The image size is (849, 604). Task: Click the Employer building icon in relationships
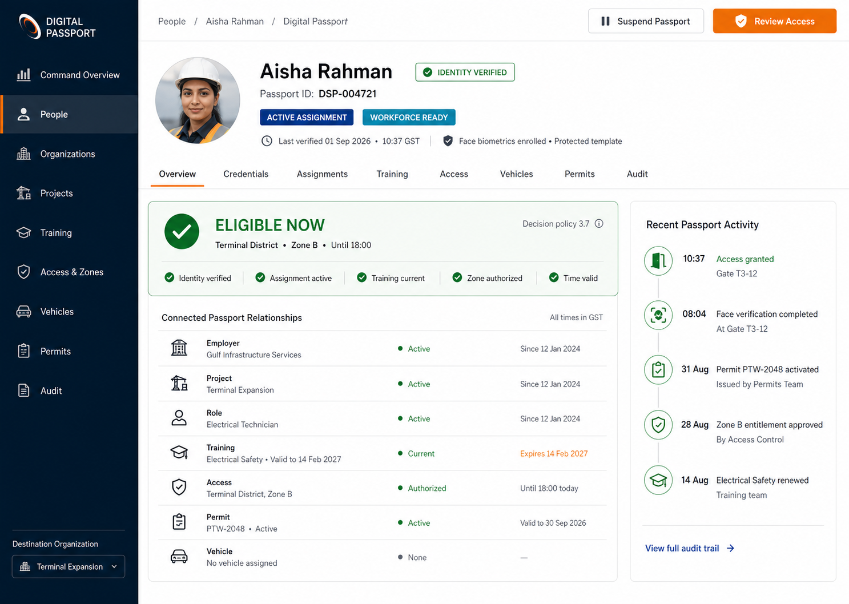pyautogui.click(x=179, y=348)
